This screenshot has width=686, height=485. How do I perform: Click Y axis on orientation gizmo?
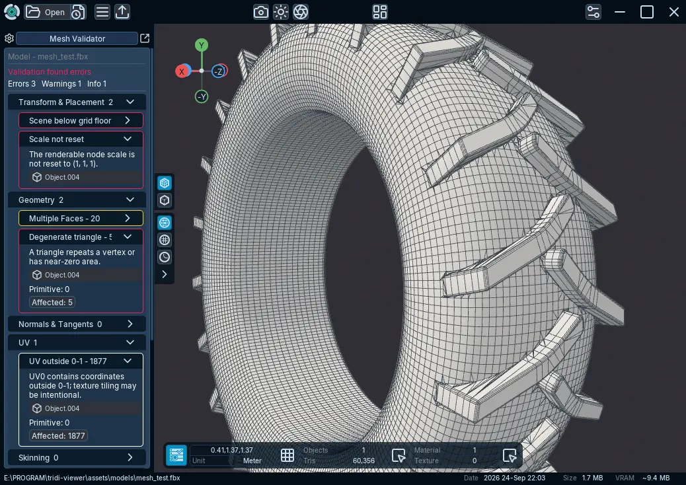(202, 45)
